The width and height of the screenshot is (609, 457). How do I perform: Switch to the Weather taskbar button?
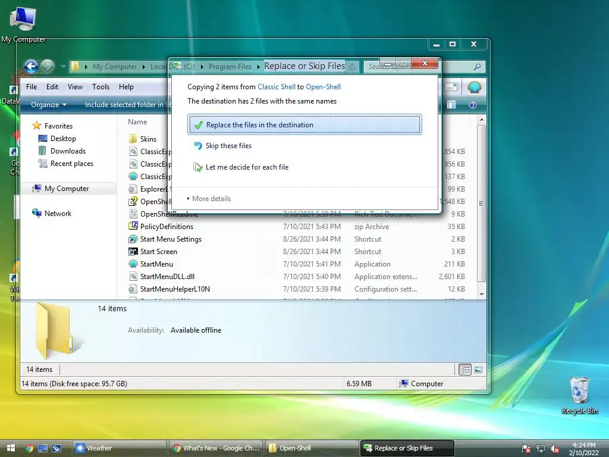point(120,448)
